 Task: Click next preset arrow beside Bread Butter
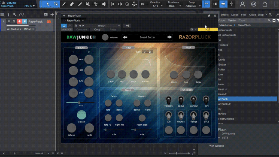click(169, 37)
